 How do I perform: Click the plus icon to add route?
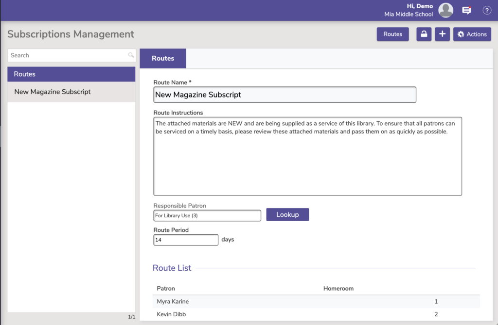click(442, 34)
